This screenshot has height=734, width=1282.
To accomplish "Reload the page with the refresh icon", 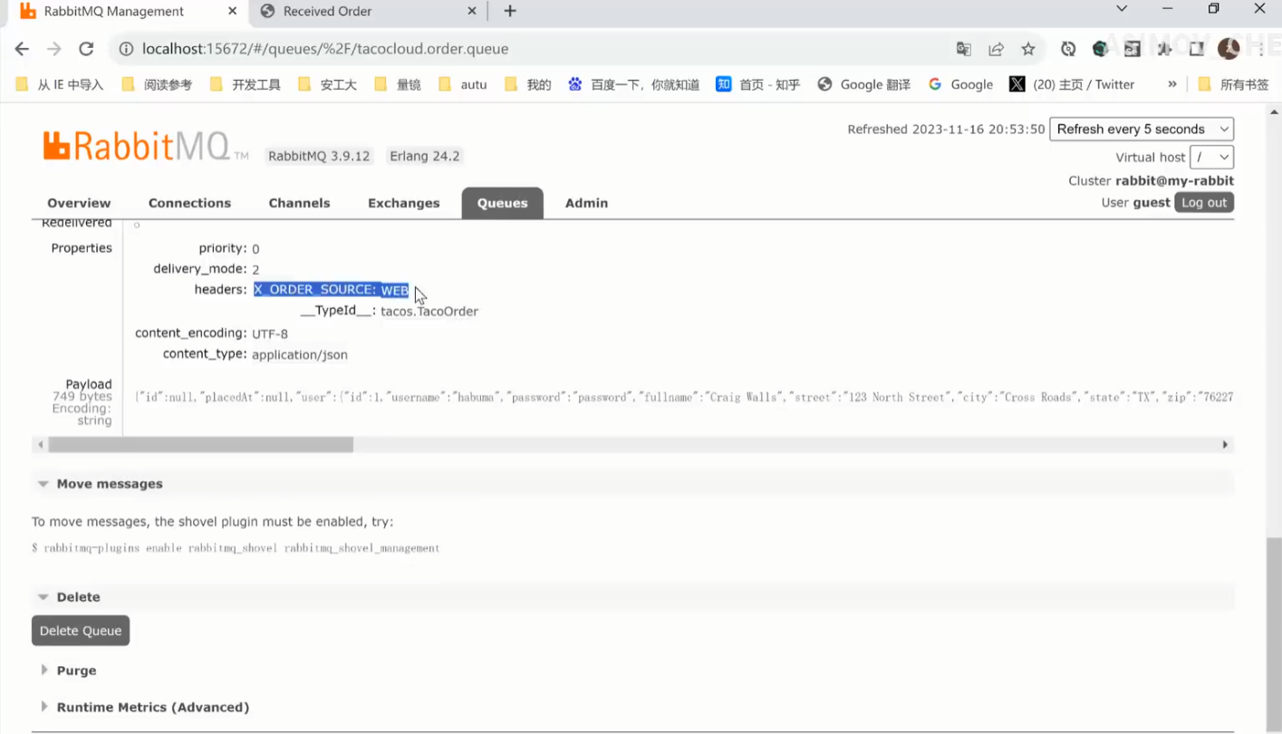I will point(86,49).
